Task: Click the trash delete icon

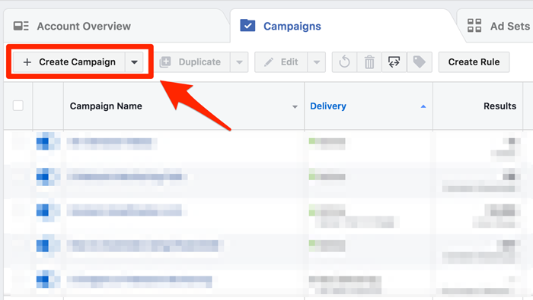Action: tap(369, 62)
